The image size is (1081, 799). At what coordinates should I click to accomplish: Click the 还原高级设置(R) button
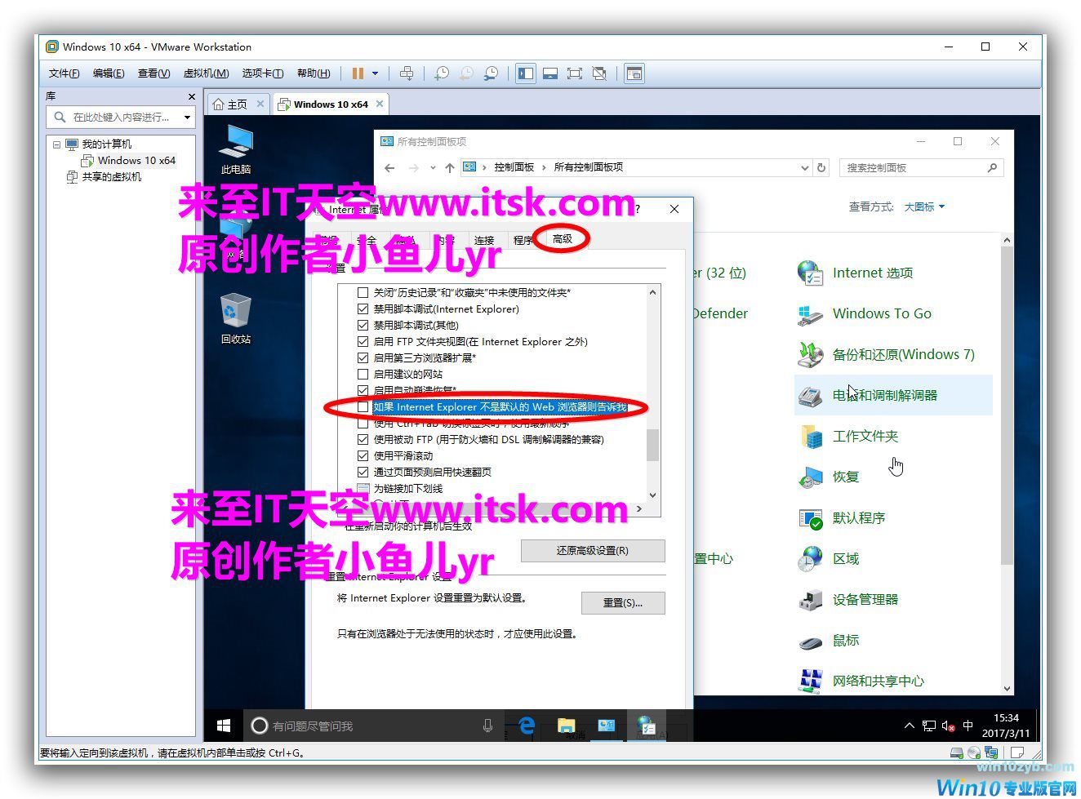click(x=593, y=551)
